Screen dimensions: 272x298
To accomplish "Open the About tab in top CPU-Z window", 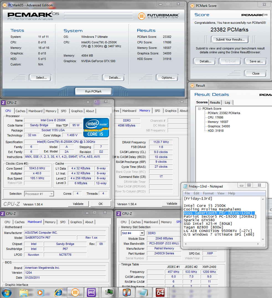I will pyautogui.click(x=90, y=111).
